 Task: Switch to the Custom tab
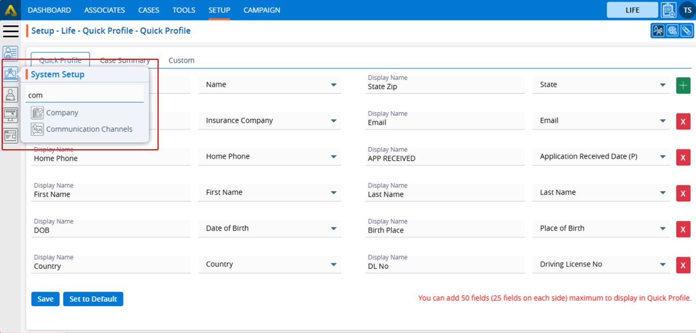tap(181, 60)
